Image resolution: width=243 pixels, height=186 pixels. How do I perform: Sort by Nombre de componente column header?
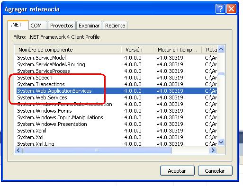(68, 50)
